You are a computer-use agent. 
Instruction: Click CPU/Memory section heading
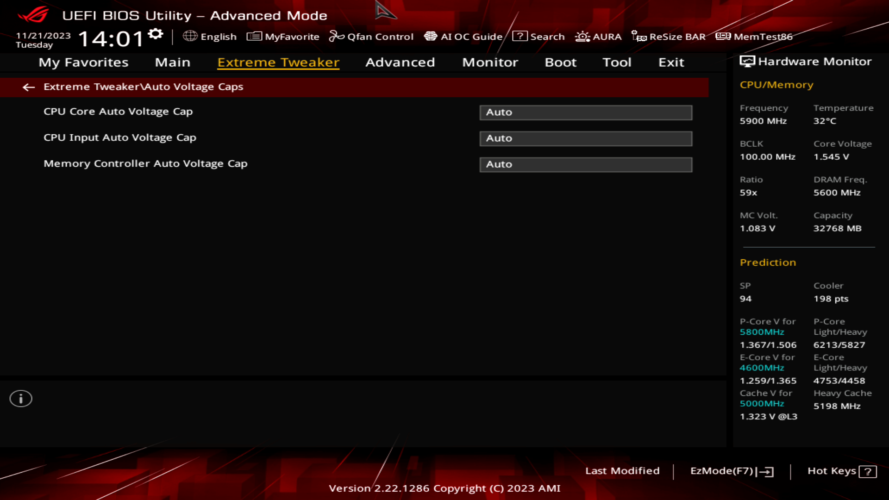pyautogui.click(x=776, y=85)
